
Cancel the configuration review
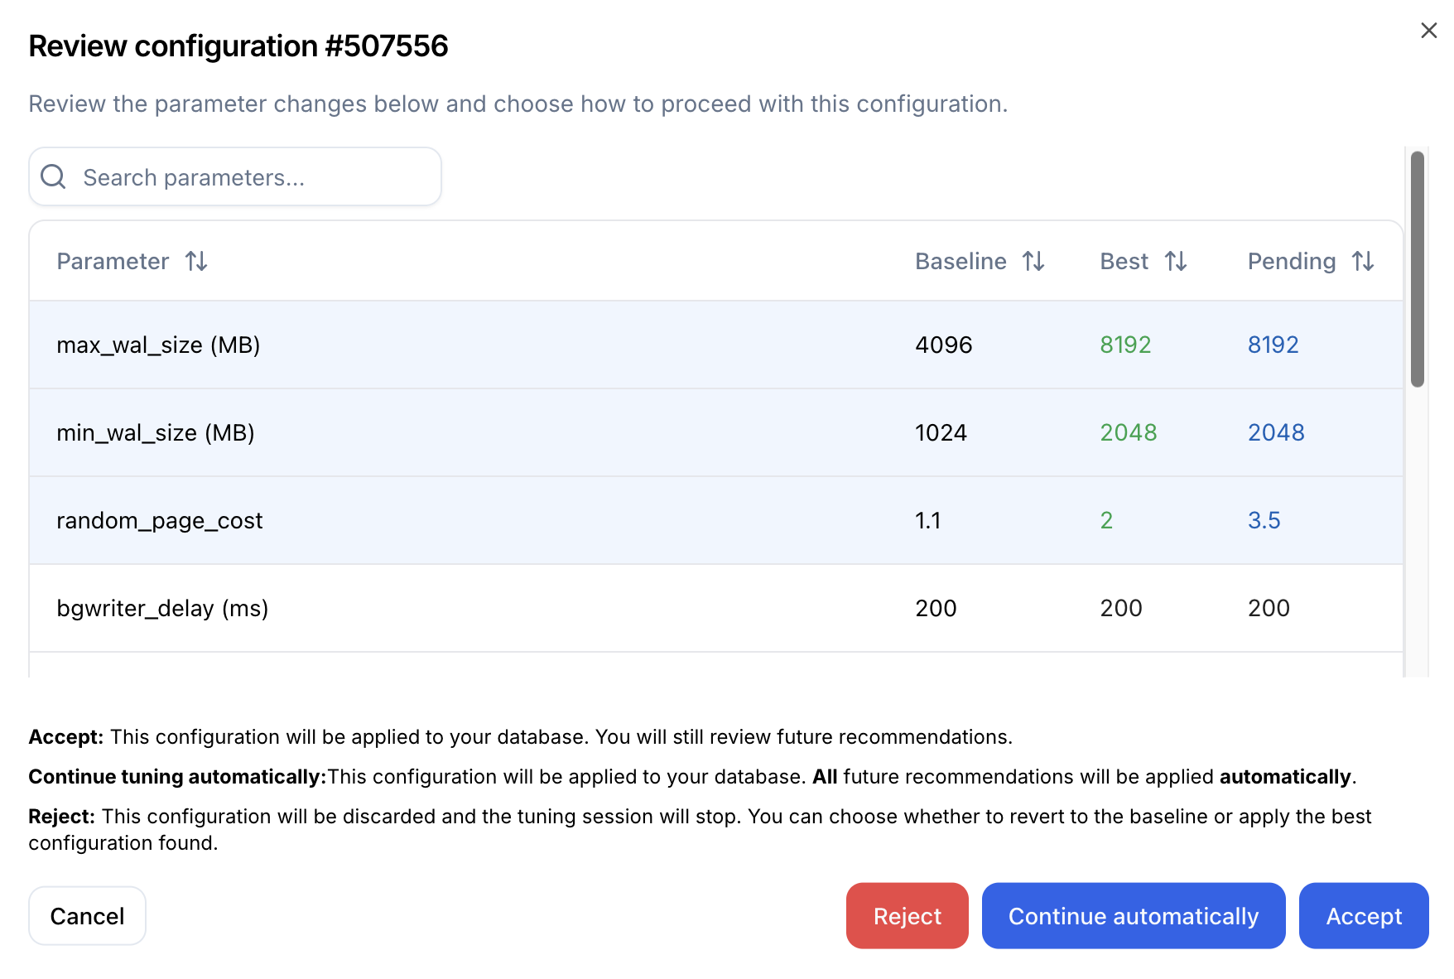click(87, 916)
